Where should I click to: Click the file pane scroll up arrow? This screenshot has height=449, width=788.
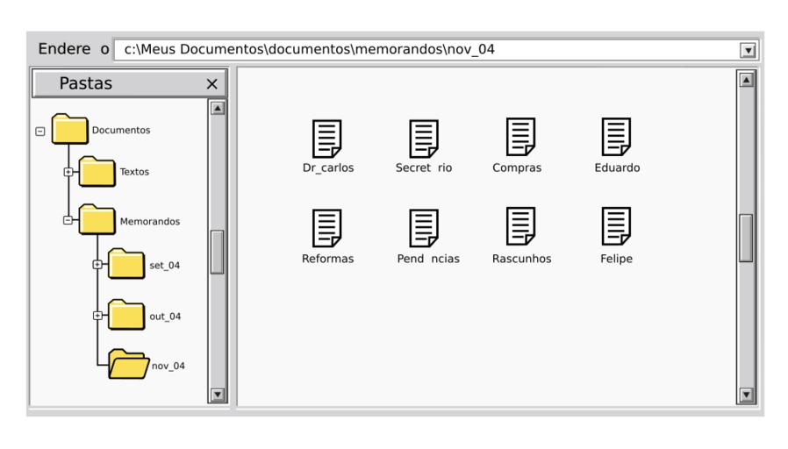coord(746,80)
